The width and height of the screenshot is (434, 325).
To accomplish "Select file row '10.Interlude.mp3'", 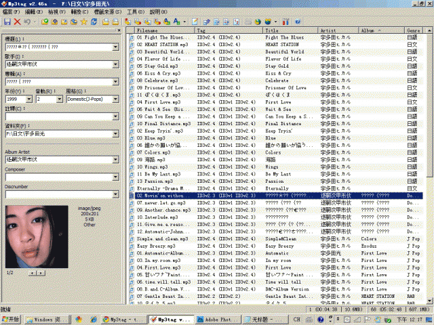I will (x=275, y=217).
